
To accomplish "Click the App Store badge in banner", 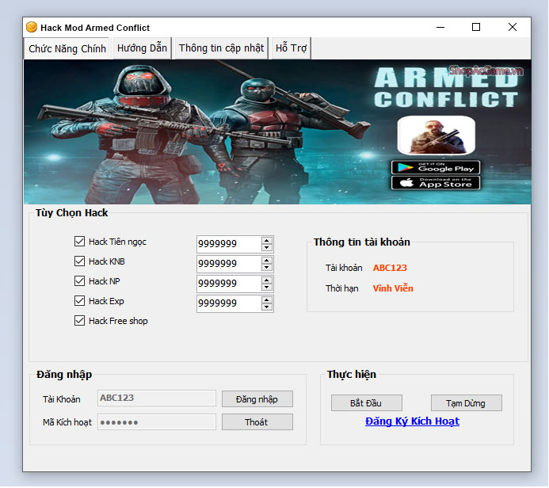I will (x=436, y=183).
